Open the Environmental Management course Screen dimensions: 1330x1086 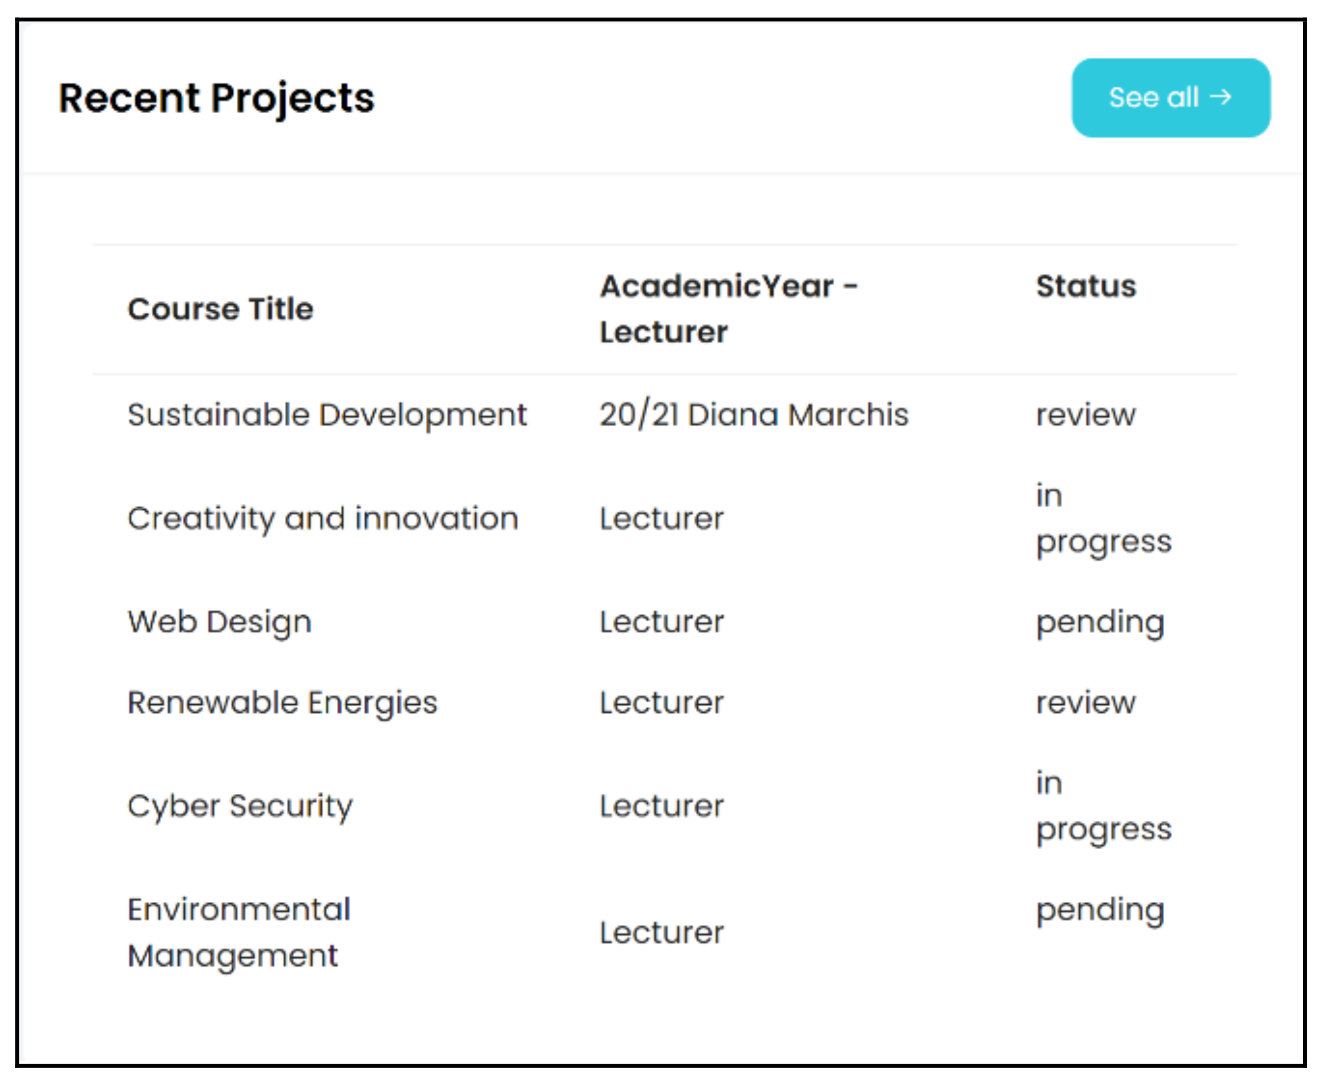(239, 932)
